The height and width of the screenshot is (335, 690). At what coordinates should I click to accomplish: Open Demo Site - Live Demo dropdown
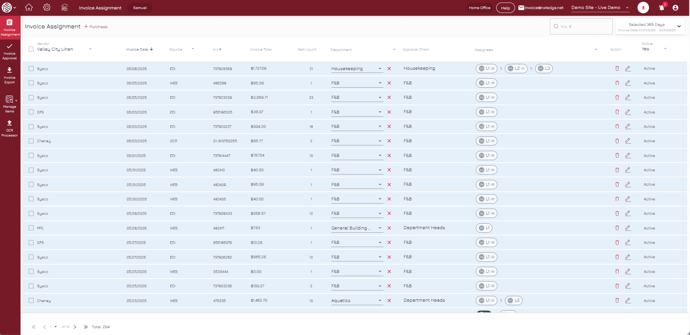click(600, 8)
